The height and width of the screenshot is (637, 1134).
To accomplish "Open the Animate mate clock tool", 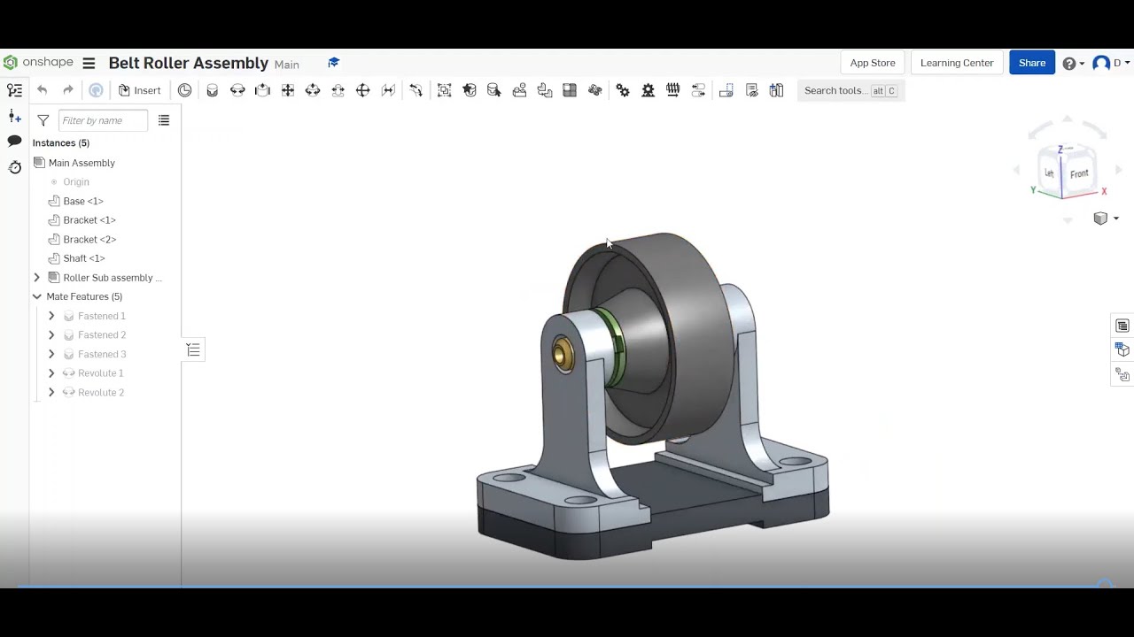I will click(184, 90).
